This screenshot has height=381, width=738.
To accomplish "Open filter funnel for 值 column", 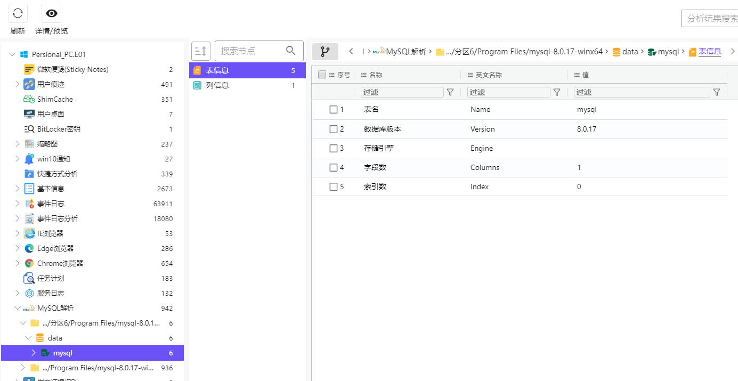I will [x=717, y=92].
